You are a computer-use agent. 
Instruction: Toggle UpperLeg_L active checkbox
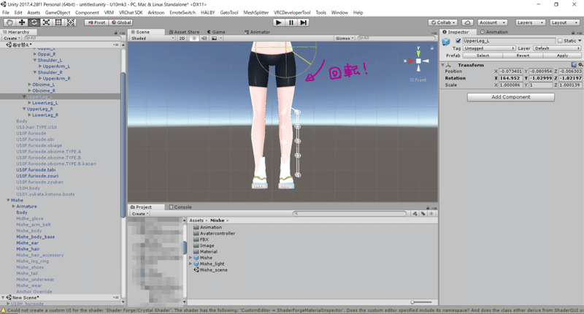tap(458, 41)
